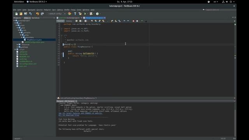Select JAXRSConfiguration.java in file tree

tap(35, 42)
